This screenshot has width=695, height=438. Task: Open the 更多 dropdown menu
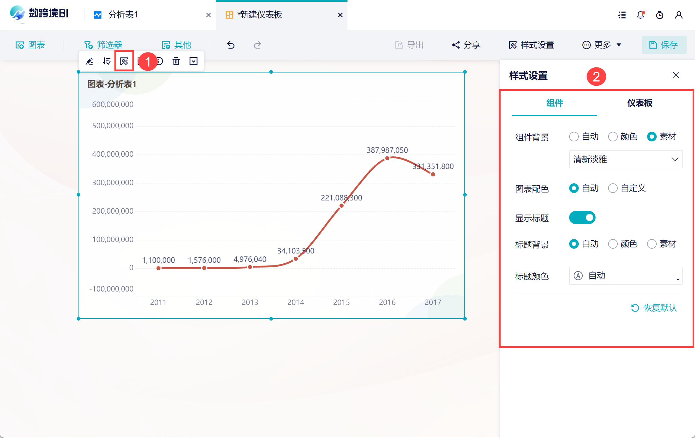point(602,45)
